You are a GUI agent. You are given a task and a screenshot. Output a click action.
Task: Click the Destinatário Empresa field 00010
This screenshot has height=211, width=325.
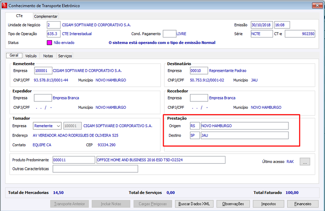pyautogui.click(x=199, y=71)
